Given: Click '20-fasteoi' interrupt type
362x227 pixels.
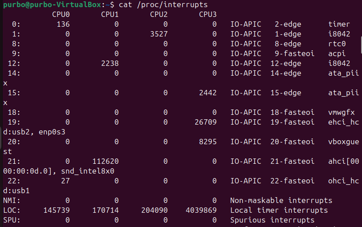Looking at the screenshot, I should coord(292,142).
